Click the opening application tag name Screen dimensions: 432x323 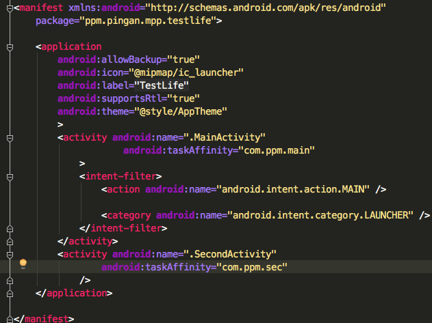coord(71,46)
